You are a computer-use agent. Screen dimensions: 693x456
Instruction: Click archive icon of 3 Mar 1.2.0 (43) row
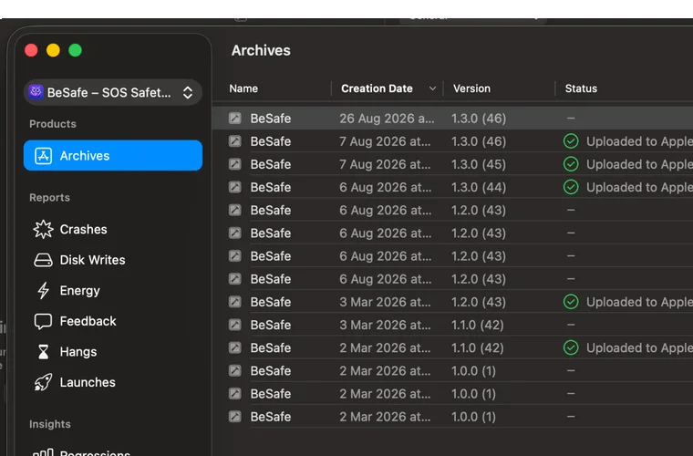pyautogui.click(x=234, y=302)
